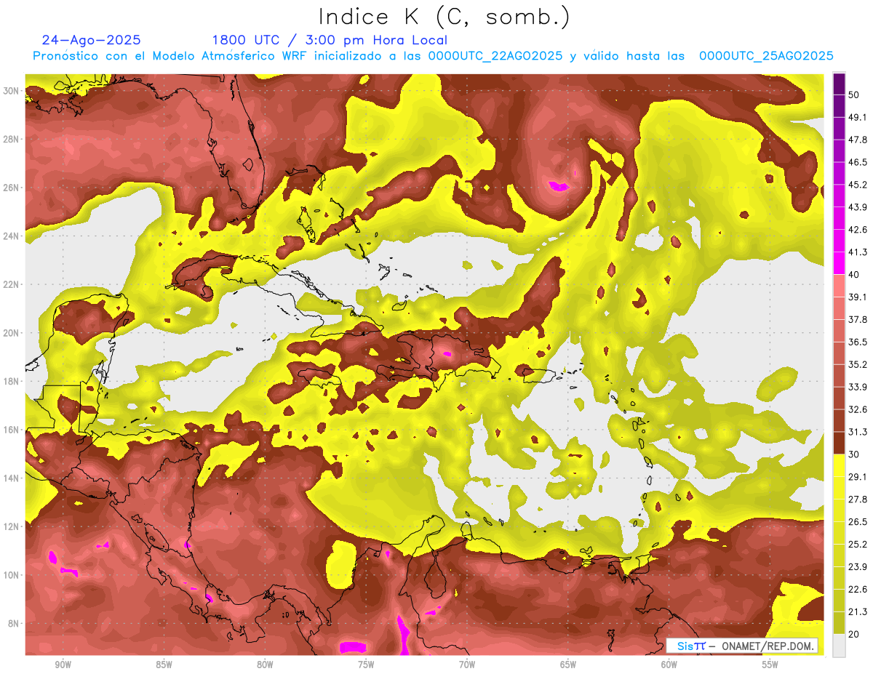Click the dark brown swatch between 30 and 31.3

tap(839, 443)
